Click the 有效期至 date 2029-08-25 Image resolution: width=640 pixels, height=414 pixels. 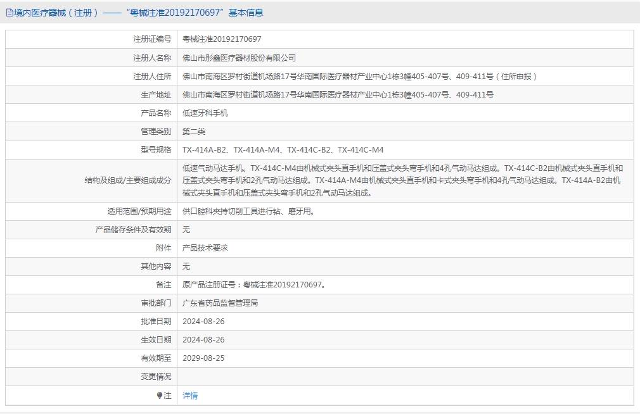point(203,358)
